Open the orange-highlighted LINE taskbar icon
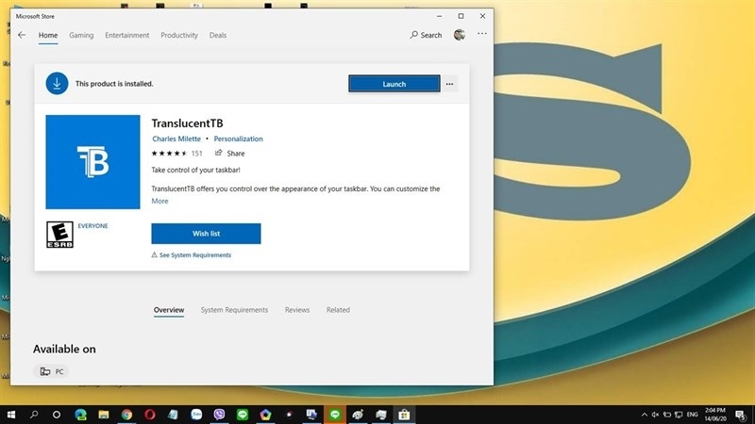755x424 pixels. tap(335, 415)
